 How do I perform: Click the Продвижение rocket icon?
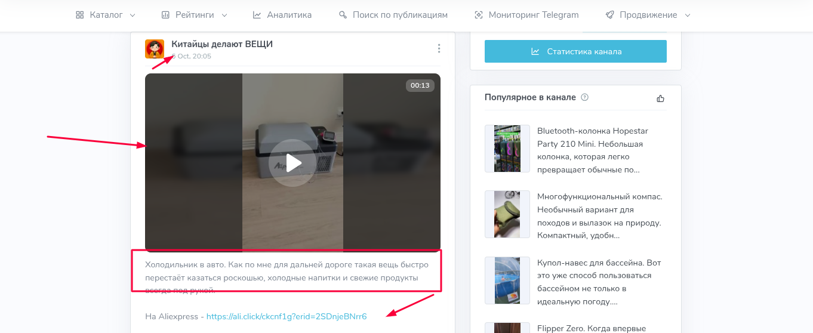coord(609,15)
